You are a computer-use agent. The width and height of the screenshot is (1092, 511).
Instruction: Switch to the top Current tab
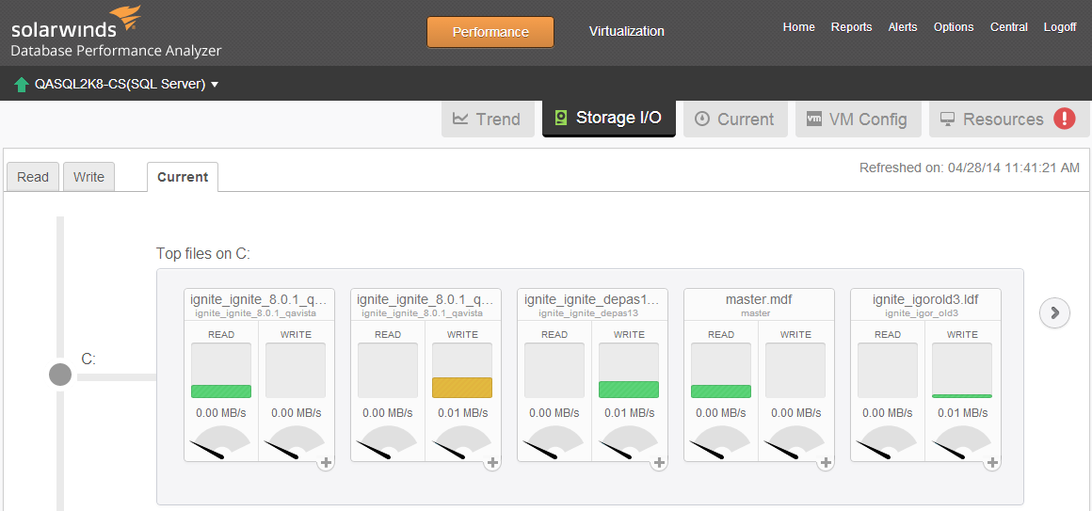tap(735, 120)
